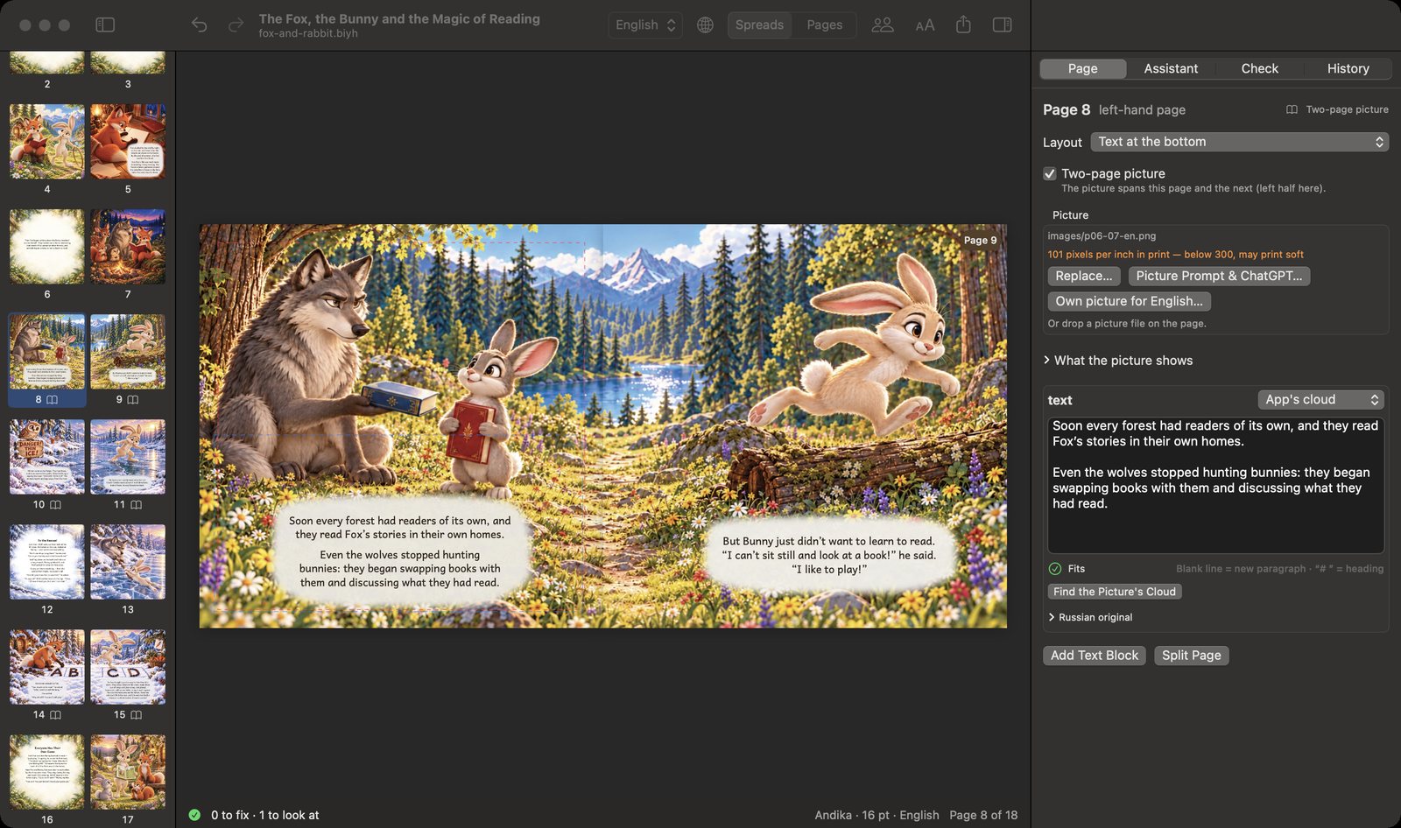Toggle the right inspector panel icon
The height and width of the screenshot is (828, 1401).
(1003, 25)
